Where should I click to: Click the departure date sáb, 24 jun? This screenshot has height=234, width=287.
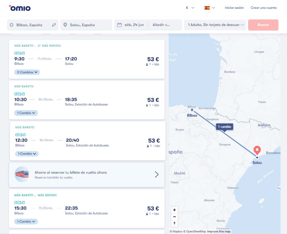(134, 25)
